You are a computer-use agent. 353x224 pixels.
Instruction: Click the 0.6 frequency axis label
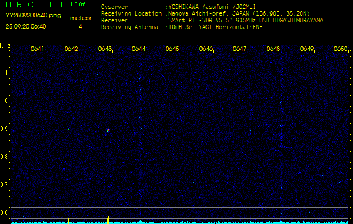[4, 213]
